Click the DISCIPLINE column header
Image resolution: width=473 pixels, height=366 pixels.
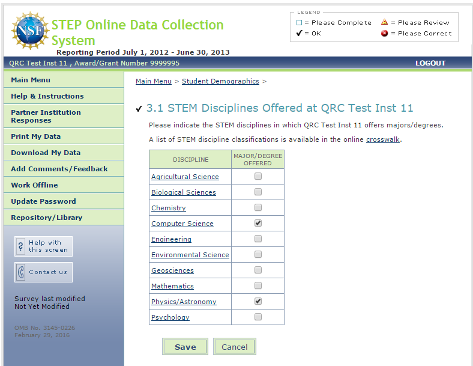[190, 159]
